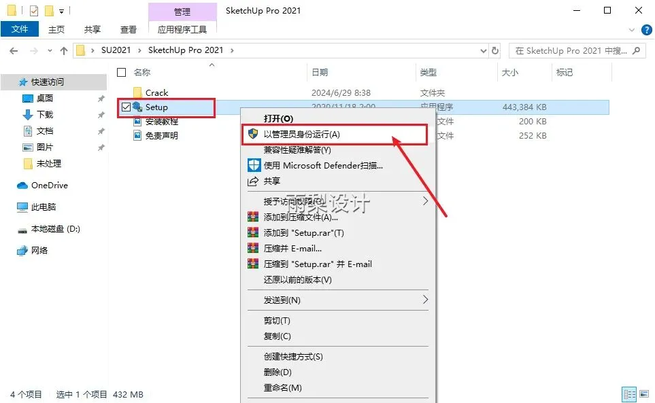
Task: Open 快速访问 in the sidebar
Action: point(47,82)
